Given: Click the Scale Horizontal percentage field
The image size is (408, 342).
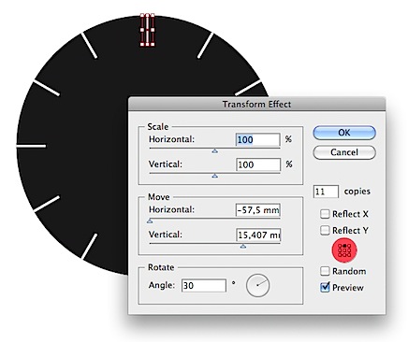Looking at the screenshot, I should [258, 140].
